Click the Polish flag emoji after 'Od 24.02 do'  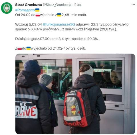[x=38, y=15]
